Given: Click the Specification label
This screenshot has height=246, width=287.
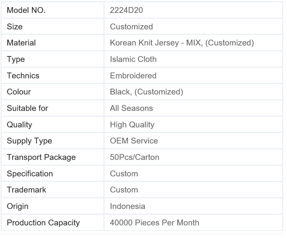Looking at the screenshot, I should point(30,174).
